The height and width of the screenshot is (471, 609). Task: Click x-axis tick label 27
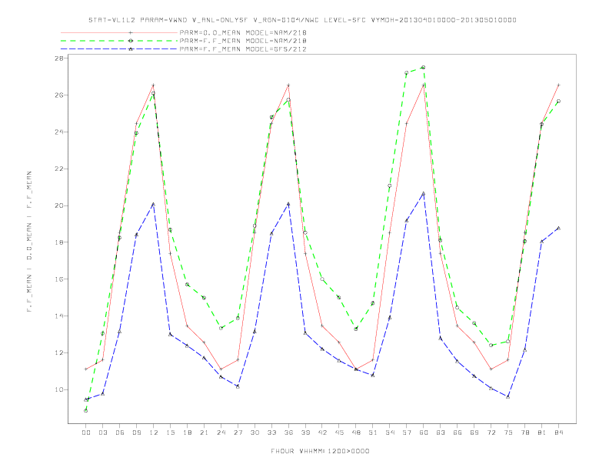(238, 433)
